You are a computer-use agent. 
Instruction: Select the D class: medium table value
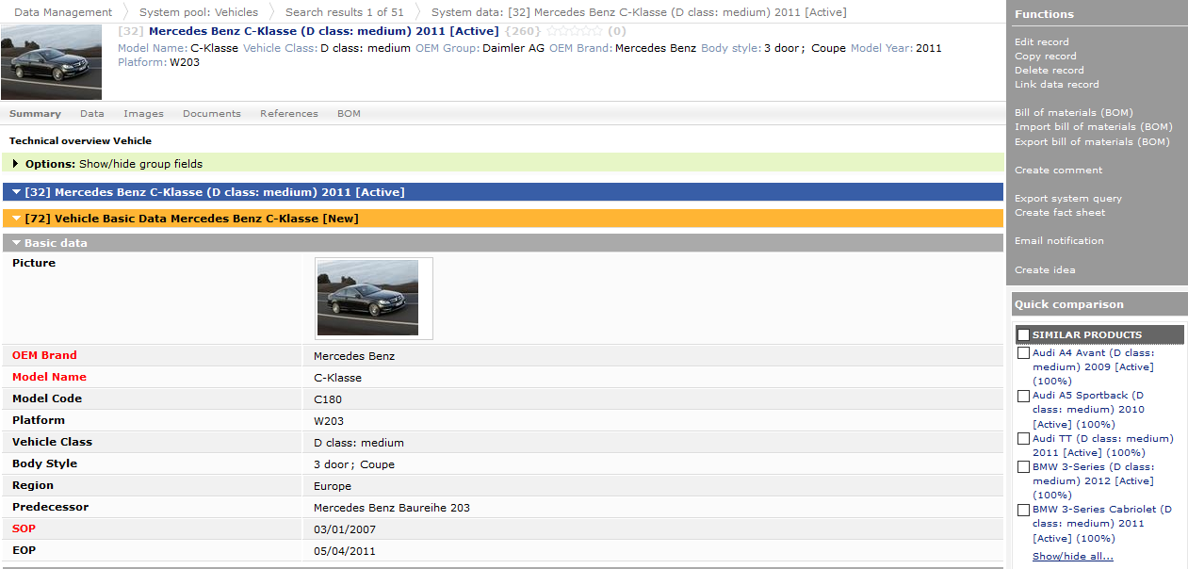point(359,443)
